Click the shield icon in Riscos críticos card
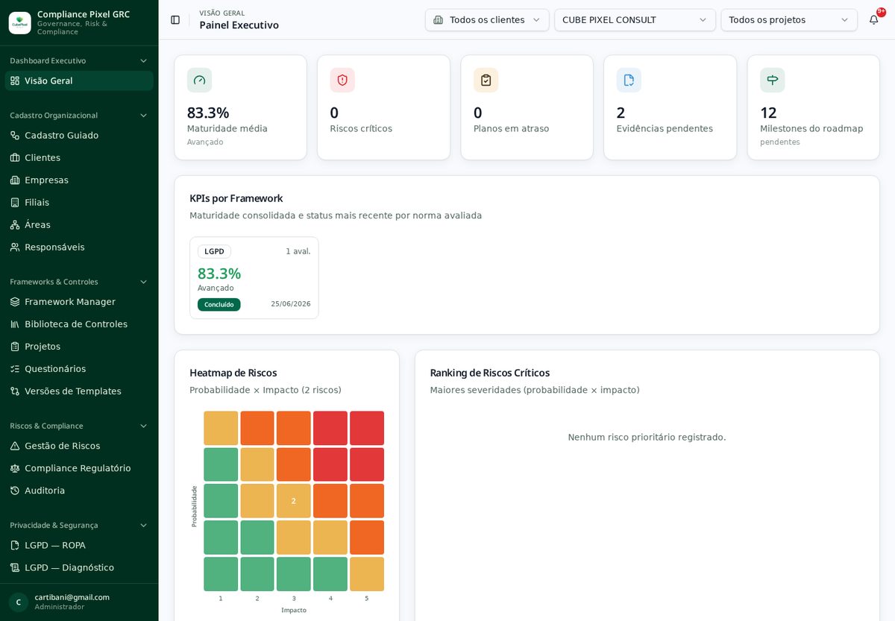 [342, 81]
